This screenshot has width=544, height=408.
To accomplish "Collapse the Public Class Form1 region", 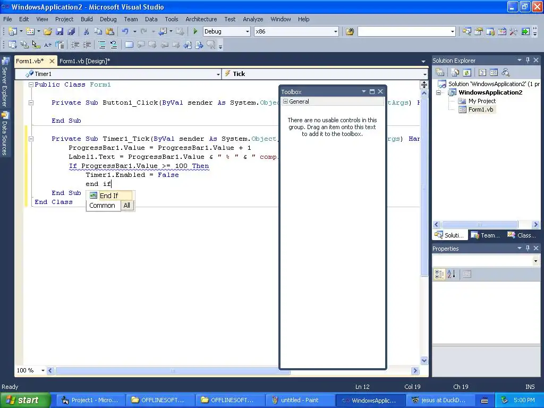I will 31,84.
